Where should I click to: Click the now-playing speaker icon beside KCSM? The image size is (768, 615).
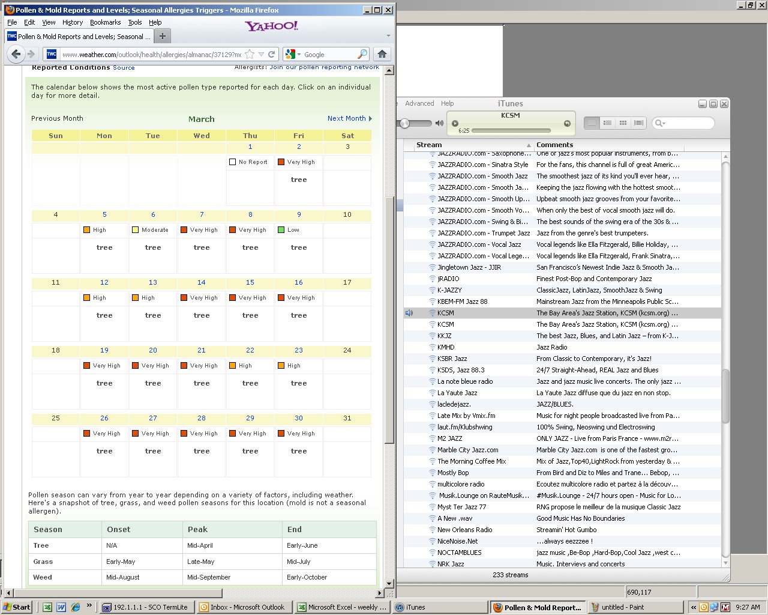[409, 313]
